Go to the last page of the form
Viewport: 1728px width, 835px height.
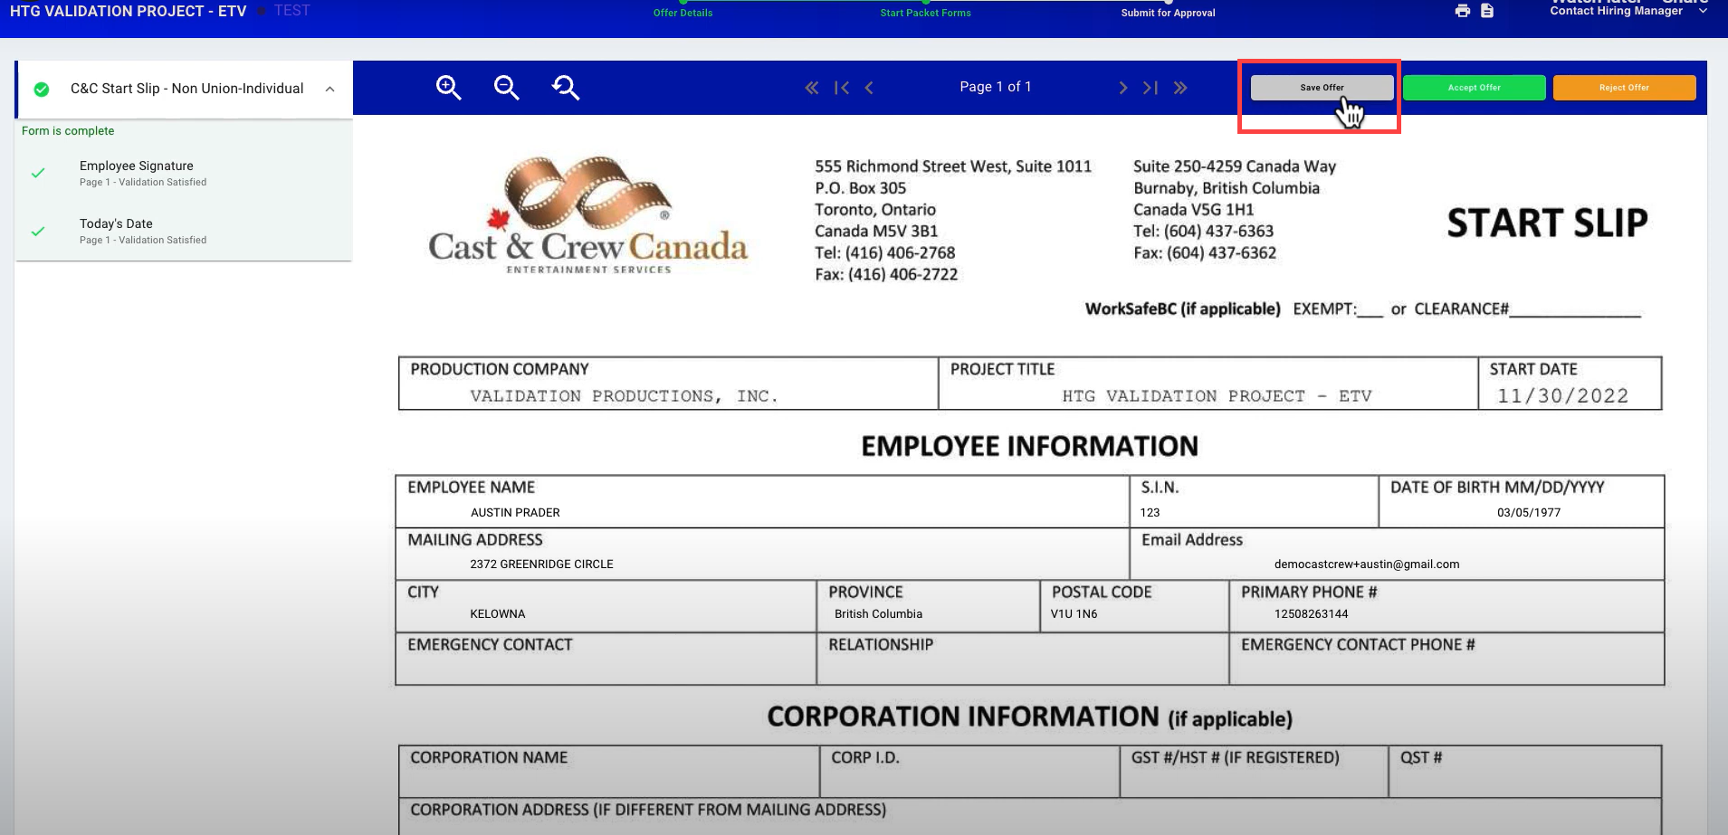click(x=1150, y=88)
